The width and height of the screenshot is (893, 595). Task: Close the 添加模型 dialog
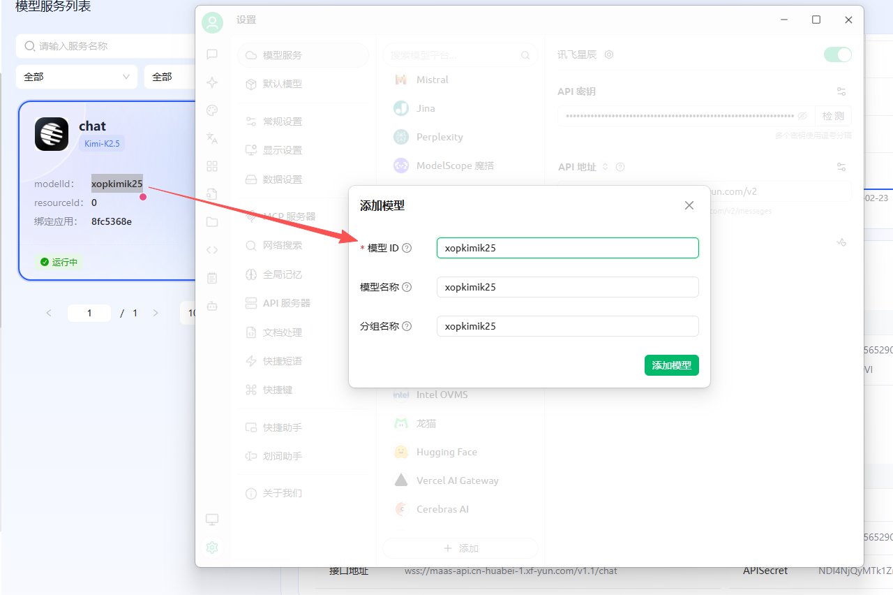[x=689, y=205]
